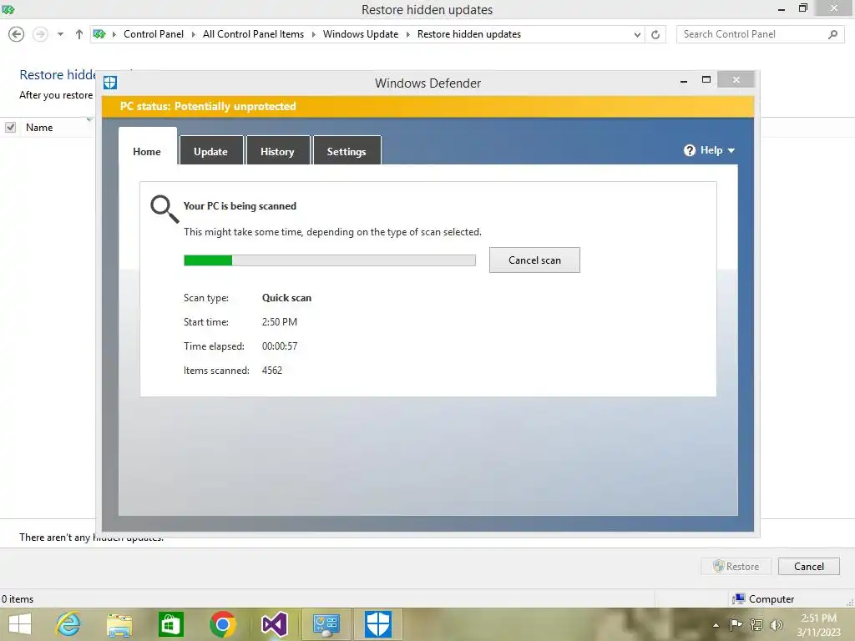
Task: Open the History tab
Action: coord(277,150)
